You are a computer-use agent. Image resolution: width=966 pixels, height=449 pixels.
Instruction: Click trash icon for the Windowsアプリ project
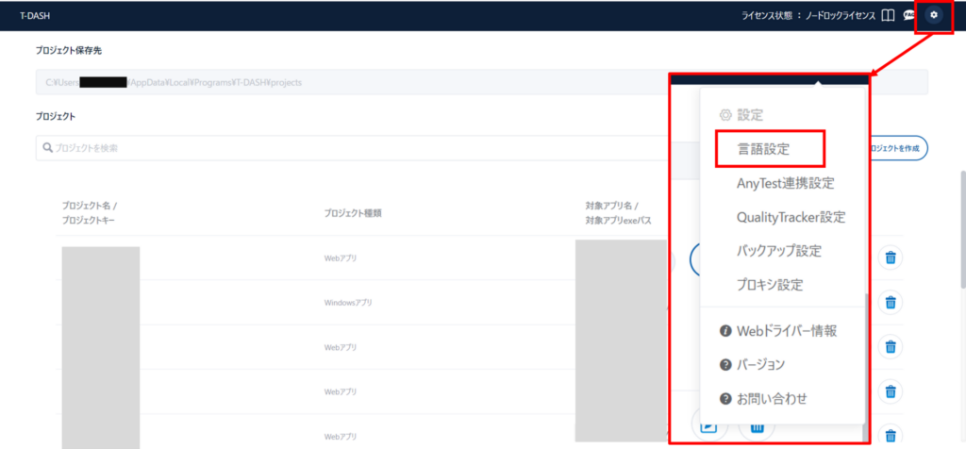(x=889, y=302)
